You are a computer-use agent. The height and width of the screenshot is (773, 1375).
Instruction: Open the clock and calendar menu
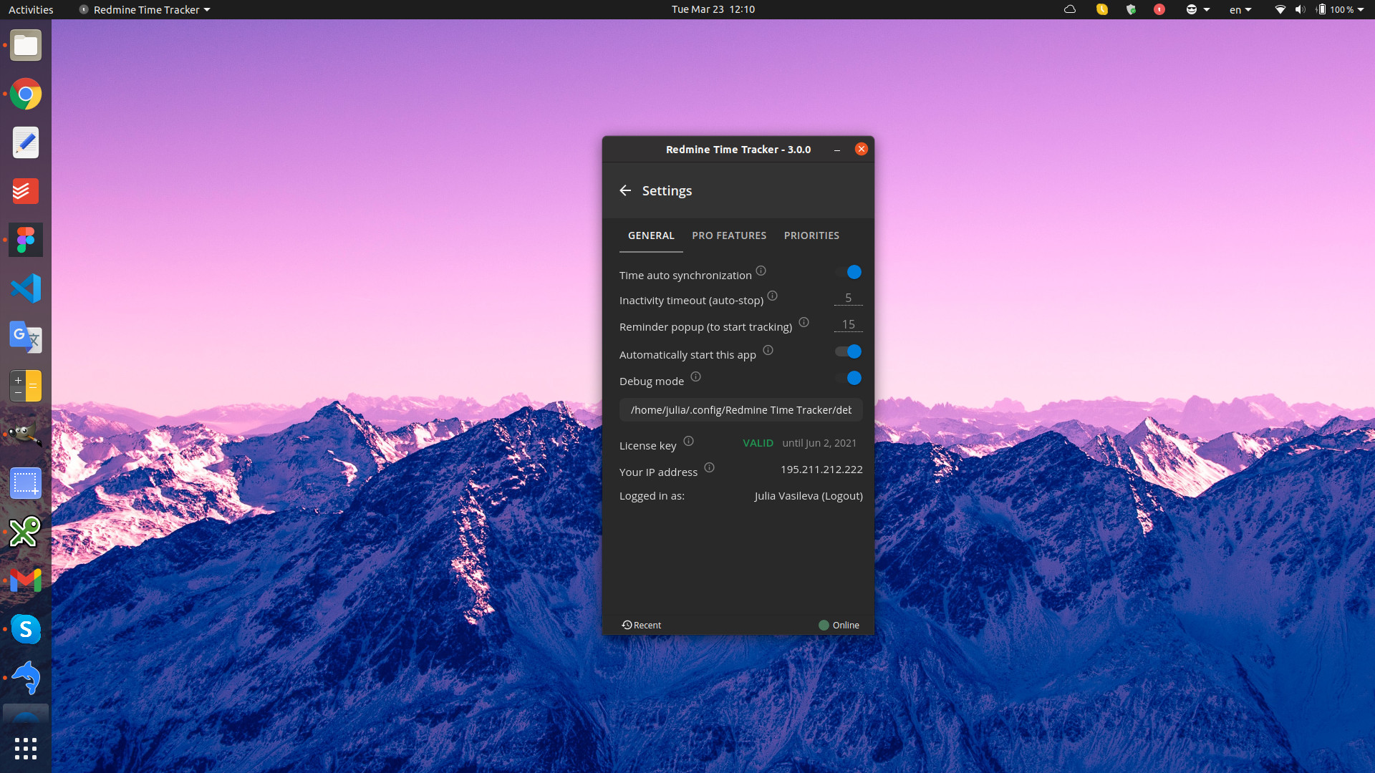713,9
